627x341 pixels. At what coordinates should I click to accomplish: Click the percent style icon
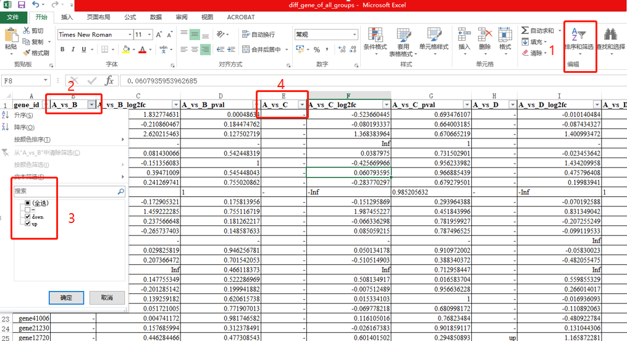click(317, 49)
